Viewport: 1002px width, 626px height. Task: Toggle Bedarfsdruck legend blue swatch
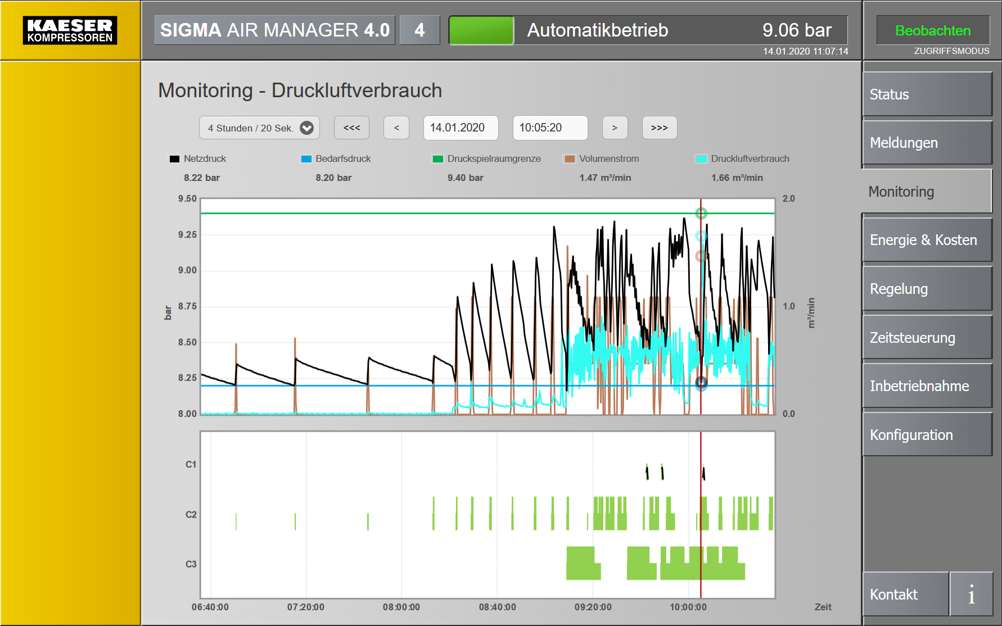click(306, 159)
